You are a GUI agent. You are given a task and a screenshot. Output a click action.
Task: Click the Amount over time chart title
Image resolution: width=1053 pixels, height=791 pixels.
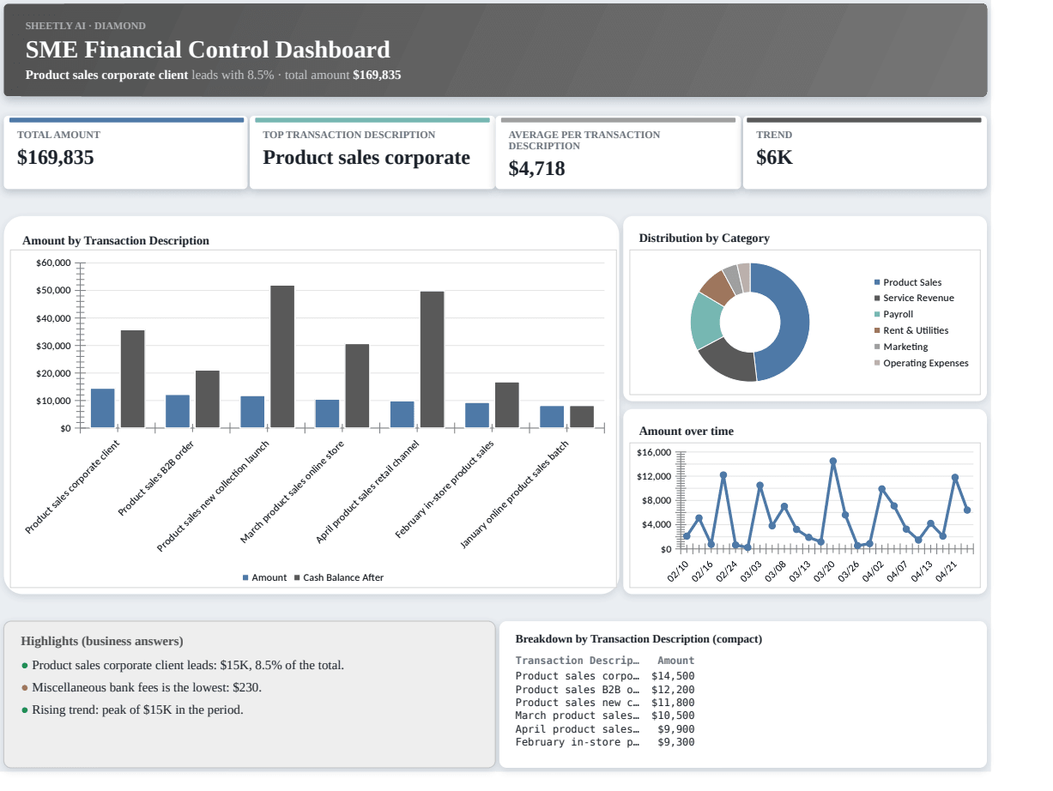tap(687, 432)
